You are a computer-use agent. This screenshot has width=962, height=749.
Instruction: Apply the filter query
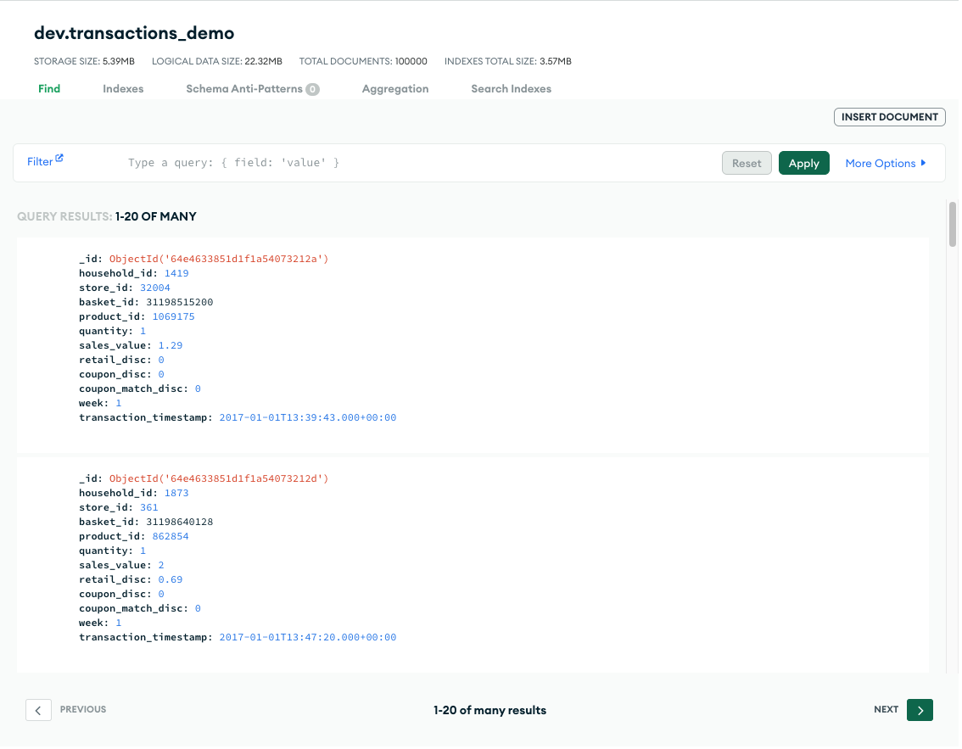803,163
